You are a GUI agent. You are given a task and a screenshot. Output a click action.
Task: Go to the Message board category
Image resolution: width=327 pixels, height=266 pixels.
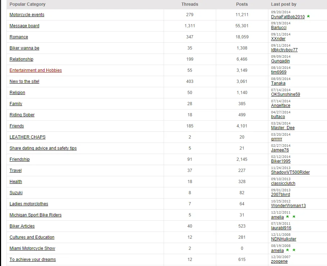pyautogui.click(x=24, y=26)
